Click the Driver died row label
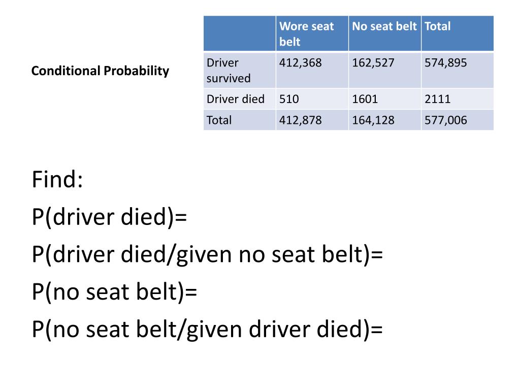Viewport: 520px width, 390px height. tap(240, 99)
